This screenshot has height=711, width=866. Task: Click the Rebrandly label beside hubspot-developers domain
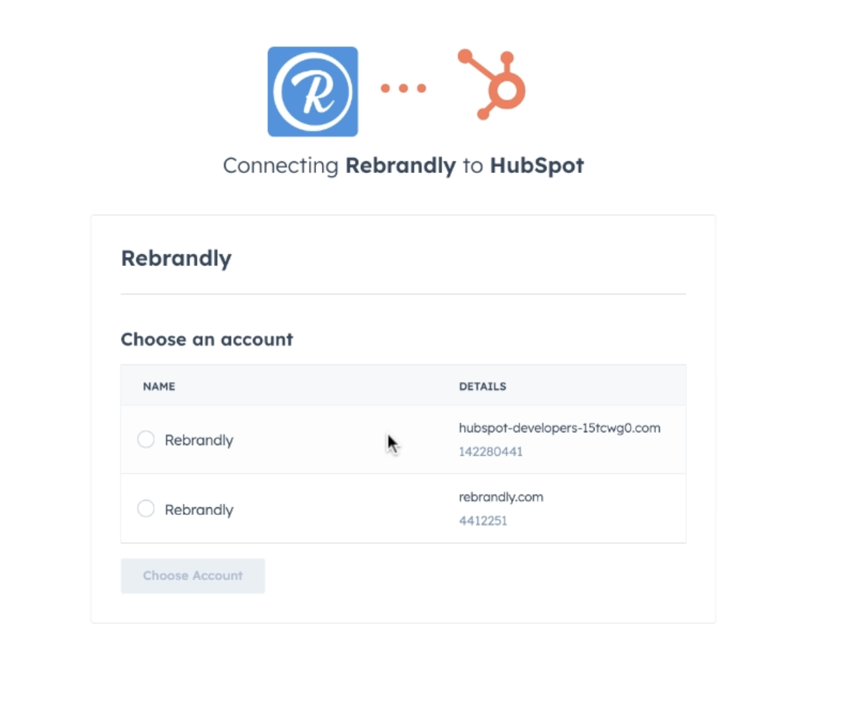tap(199, 440)
